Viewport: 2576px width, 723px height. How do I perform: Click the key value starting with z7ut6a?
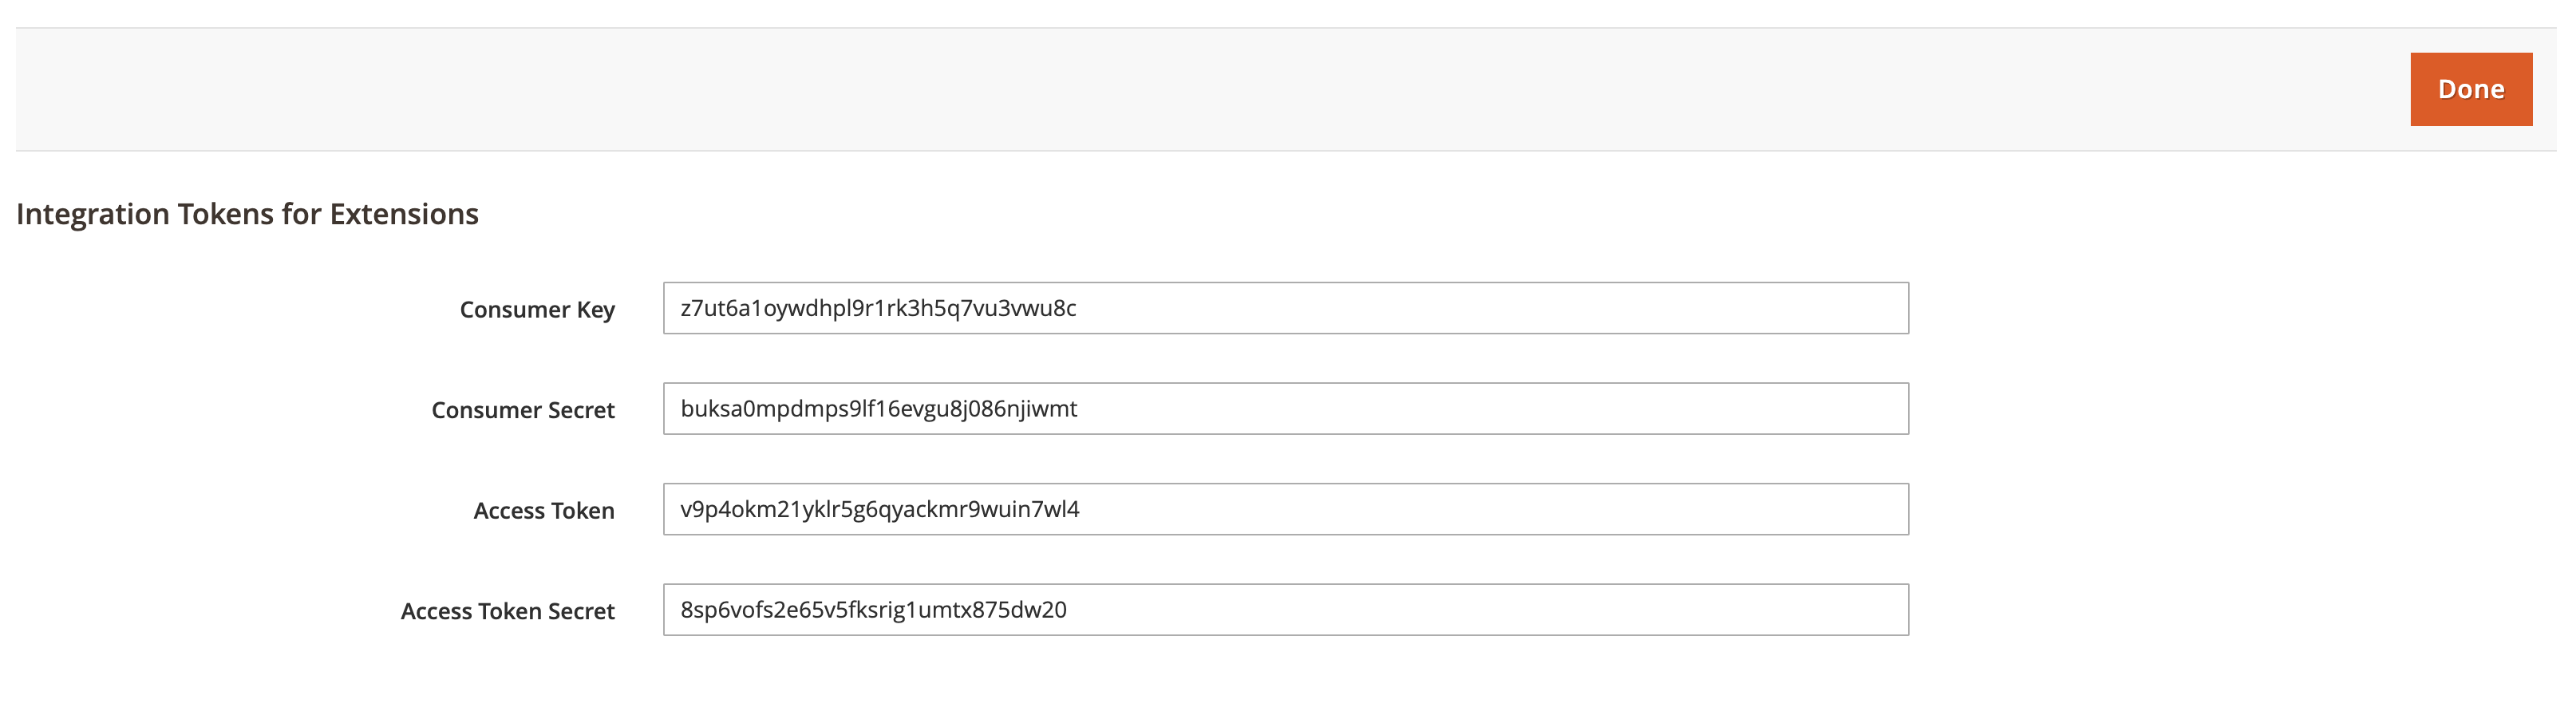[x=878, y=308]
